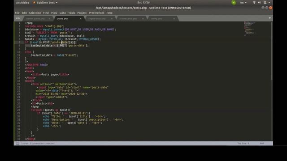Open the Tools menu
The image size is (287, 161).
72,13
